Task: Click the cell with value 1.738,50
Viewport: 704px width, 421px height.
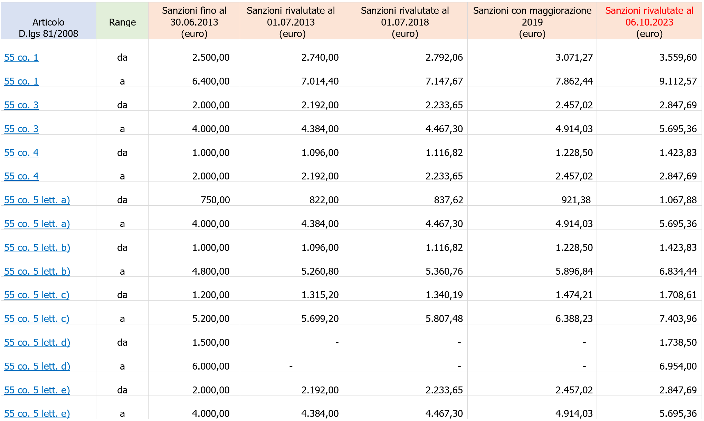Action: coord(678,342)
